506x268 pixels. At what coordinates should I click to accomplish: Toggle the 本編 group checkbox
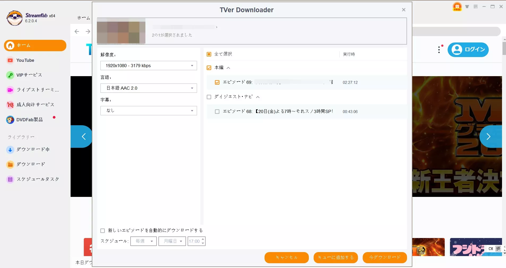click(209, 68)
